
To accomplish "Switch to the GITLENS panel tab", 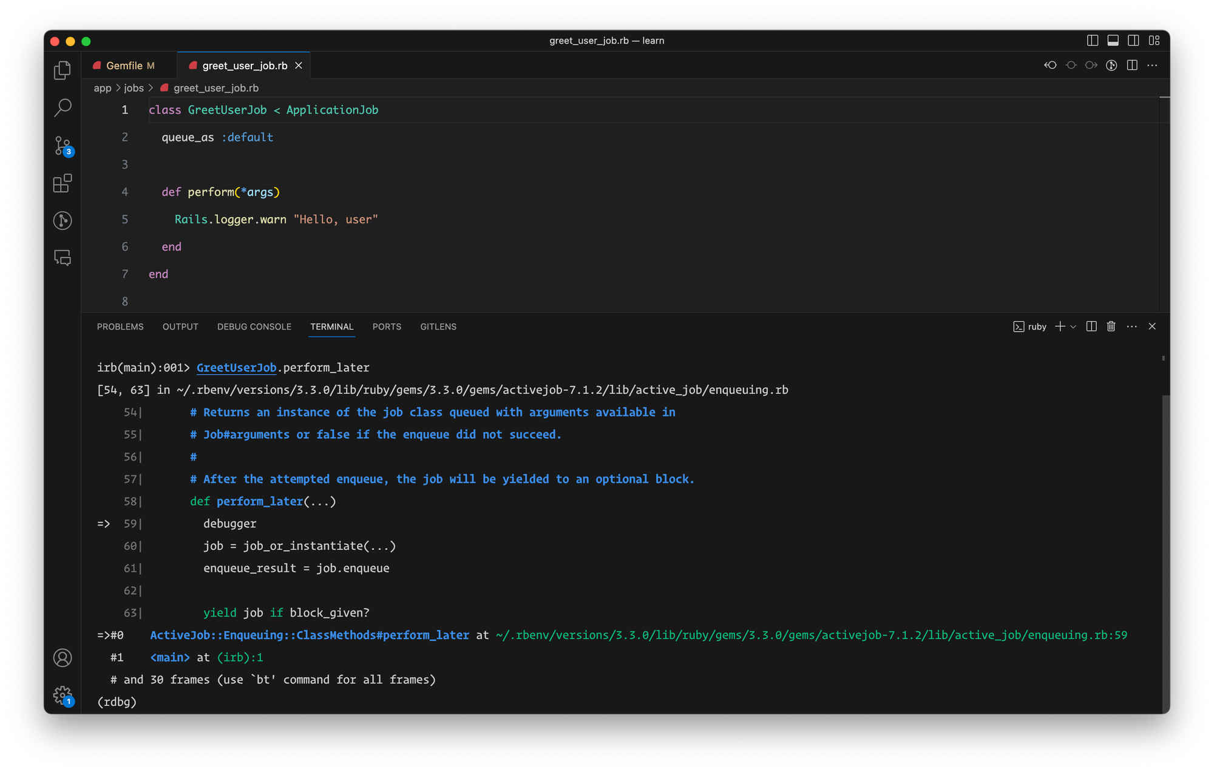I will click(438, 327).
